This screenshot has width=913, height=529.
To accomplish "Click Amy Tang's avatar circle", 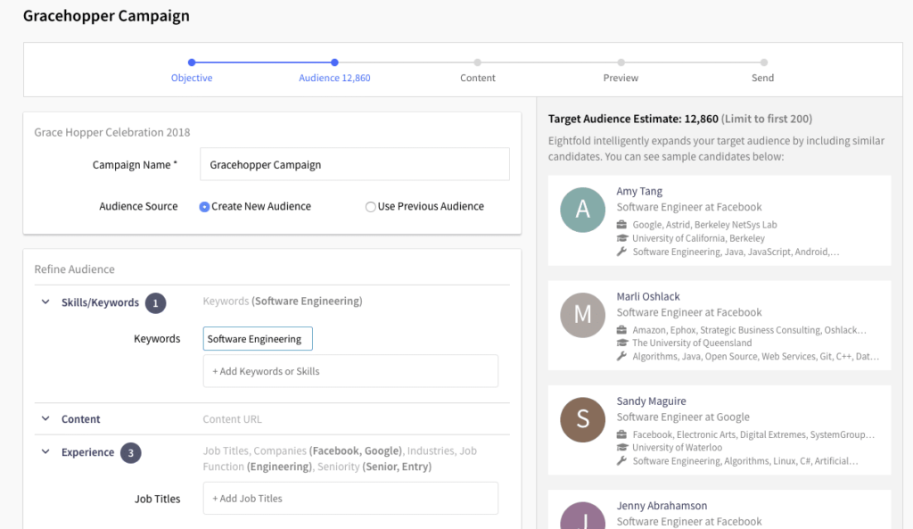I will point(583,210).
